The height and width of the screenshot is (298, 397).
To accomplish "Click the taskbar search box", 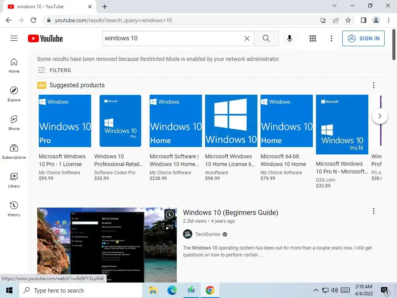I will point(81,290).
